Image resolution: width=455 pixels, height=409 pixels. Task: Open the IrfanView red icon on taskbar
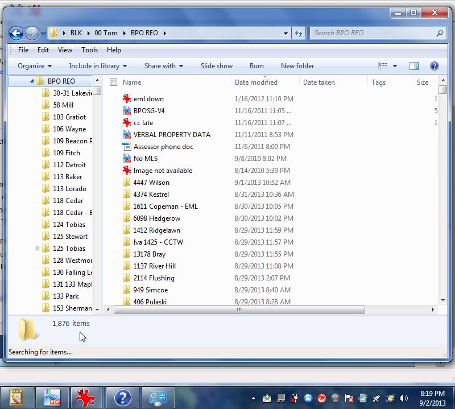click(x=85, y=398)
